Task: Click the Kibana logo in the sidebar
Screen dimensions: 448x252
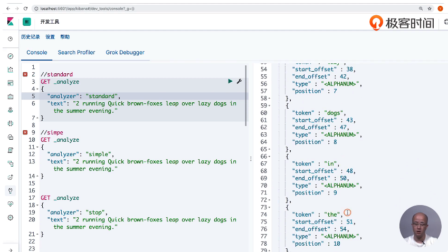Action: click(x=10, y=22)
